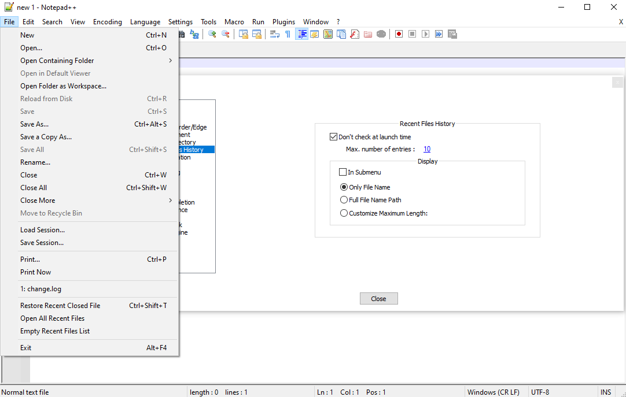The width and height of the screenshot is (626, 397).
Task: Choose Save a Copy As... entry
Action: click(x=90, y=137)
